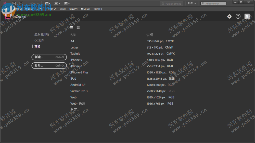
Task: Click the help question mark icon
Action: click(238, 16)
